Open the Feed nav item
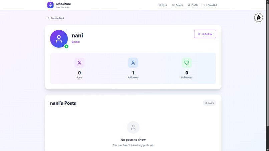The width and height of the screenshot is (269, 151). click(163, 5)
